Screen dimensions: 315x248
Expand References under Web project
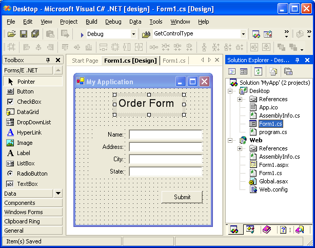(x=240, y=148)
